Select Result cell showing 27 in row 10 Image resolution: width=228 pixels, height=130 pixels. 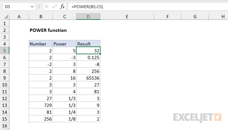pos(88,85)
